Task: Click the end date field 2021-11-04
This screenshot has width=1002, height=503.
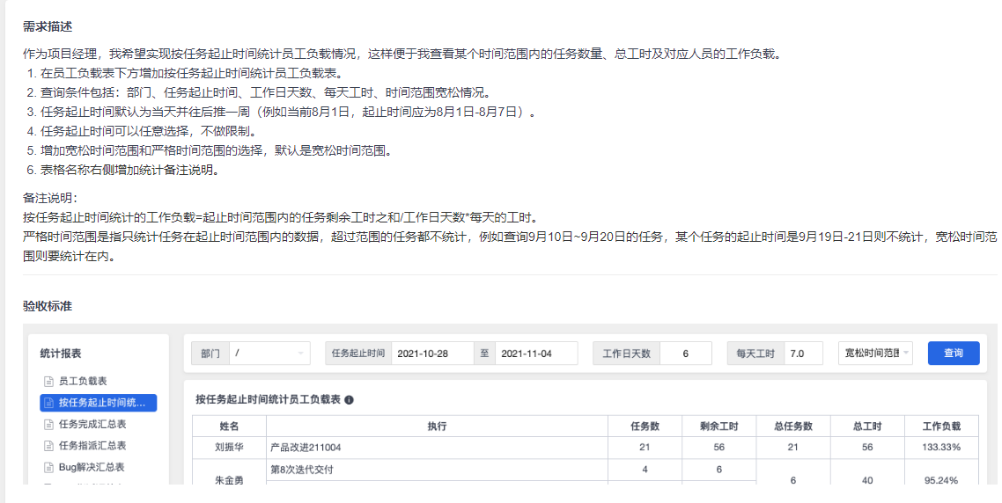Action: click(x=536, y=353)
